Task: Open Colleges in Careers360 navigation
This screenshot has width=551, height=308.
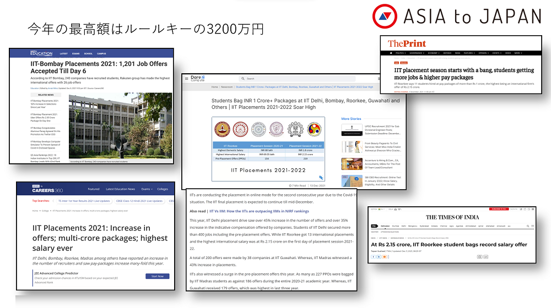Action: [x=163, y=189]
